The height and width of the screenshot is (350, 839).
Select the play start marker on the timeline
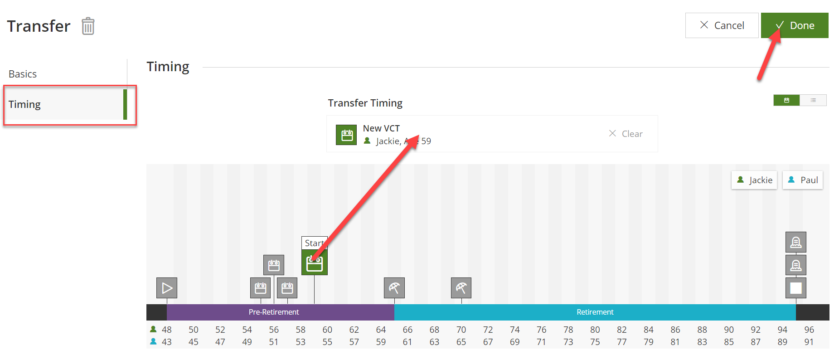tap(167, 288)
